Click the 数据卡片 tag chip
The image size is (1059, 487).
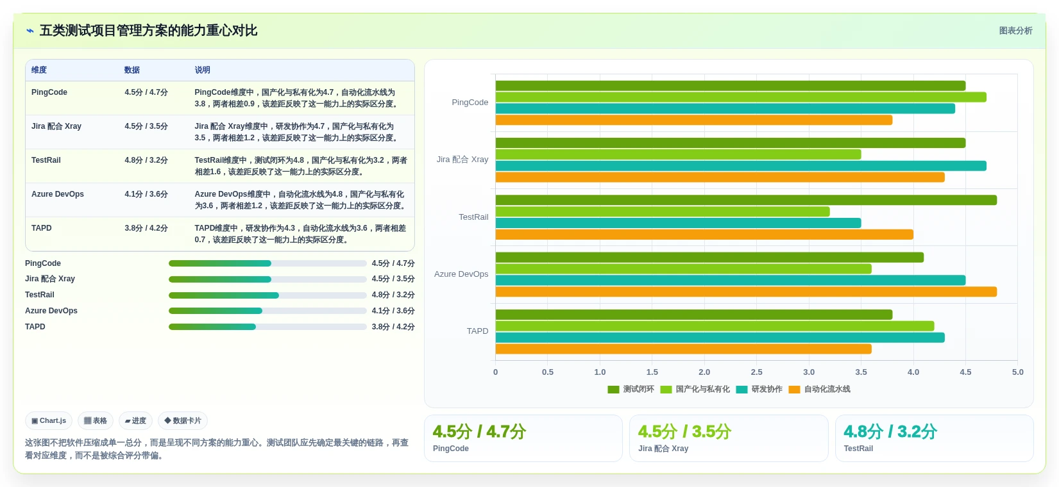point(183,421)
